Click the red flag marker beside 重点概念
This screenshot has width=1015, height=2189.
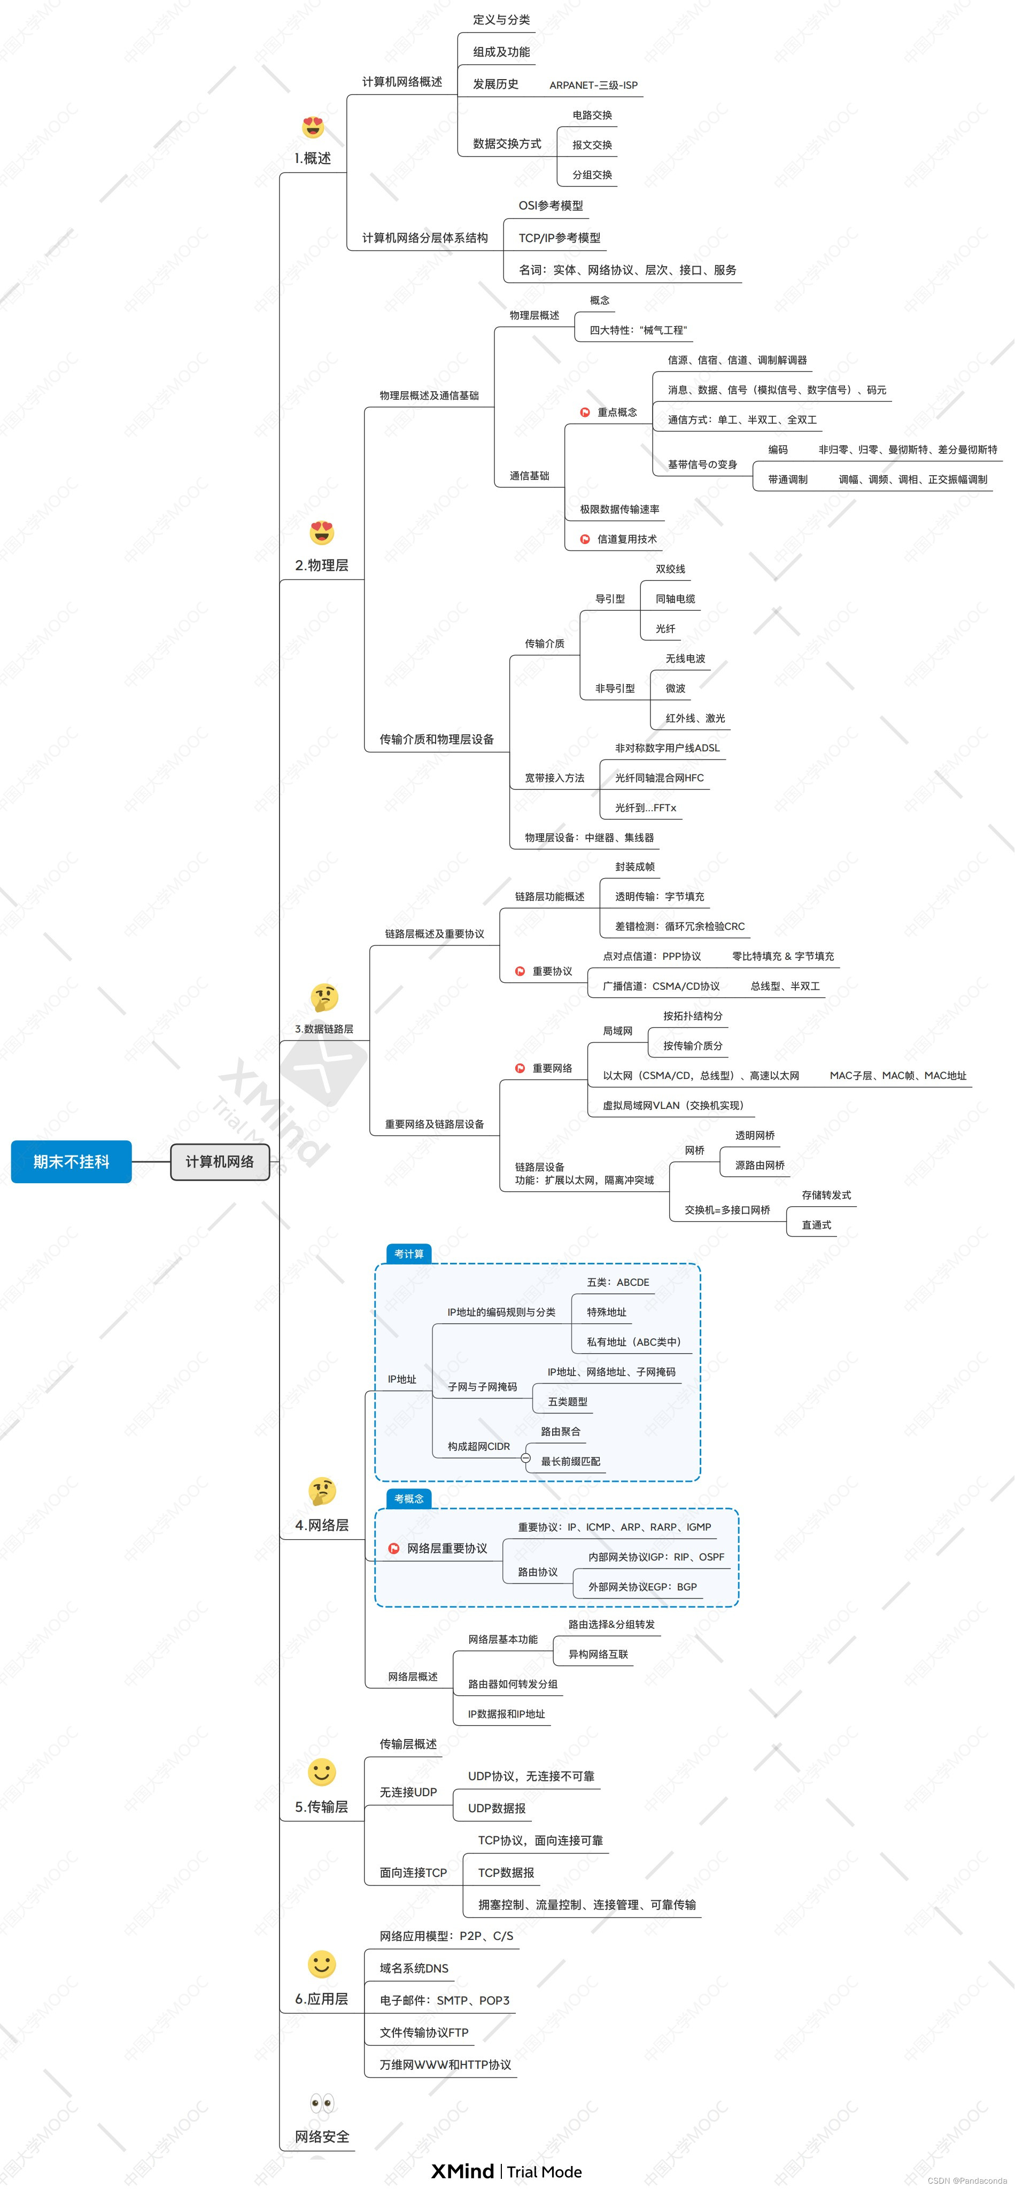pyautogui.click(x=585, y=412)
